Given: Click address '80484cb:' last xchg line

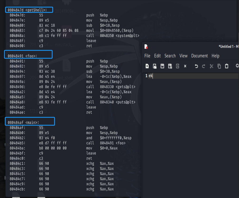Looking at the screenshot, I should click(x=17, y=189).
